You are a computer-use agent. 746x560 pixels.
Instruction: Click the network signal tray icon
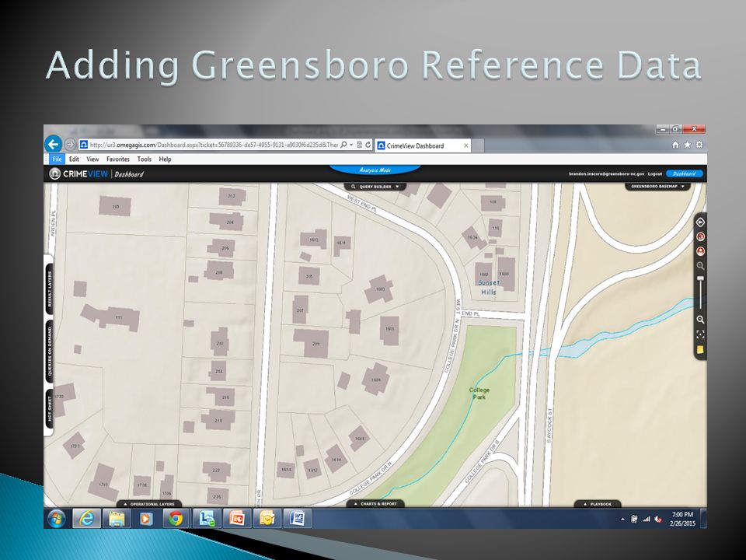pyautogui.click(x=646, y=520)
